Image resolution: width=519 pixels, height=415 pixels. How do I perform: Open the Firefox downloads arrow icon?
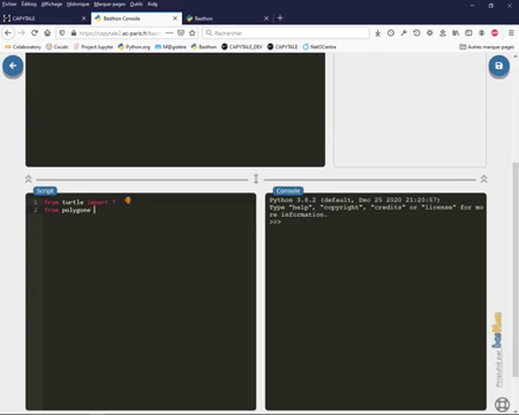click(x=378, y=33)
